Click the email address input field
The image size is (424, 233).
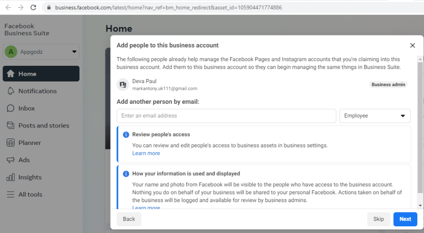pyautogui.click(x=226, y=116)
